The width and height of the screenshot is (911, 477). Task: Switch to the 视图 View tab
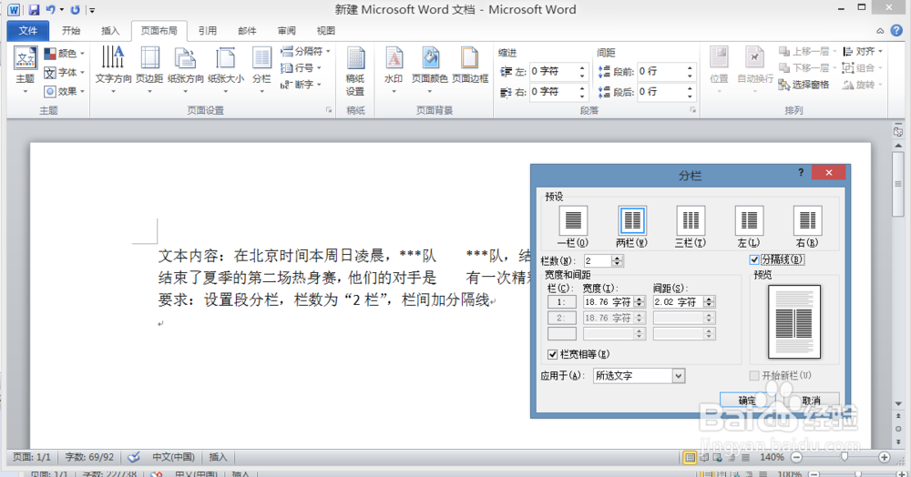click(325, 31)
